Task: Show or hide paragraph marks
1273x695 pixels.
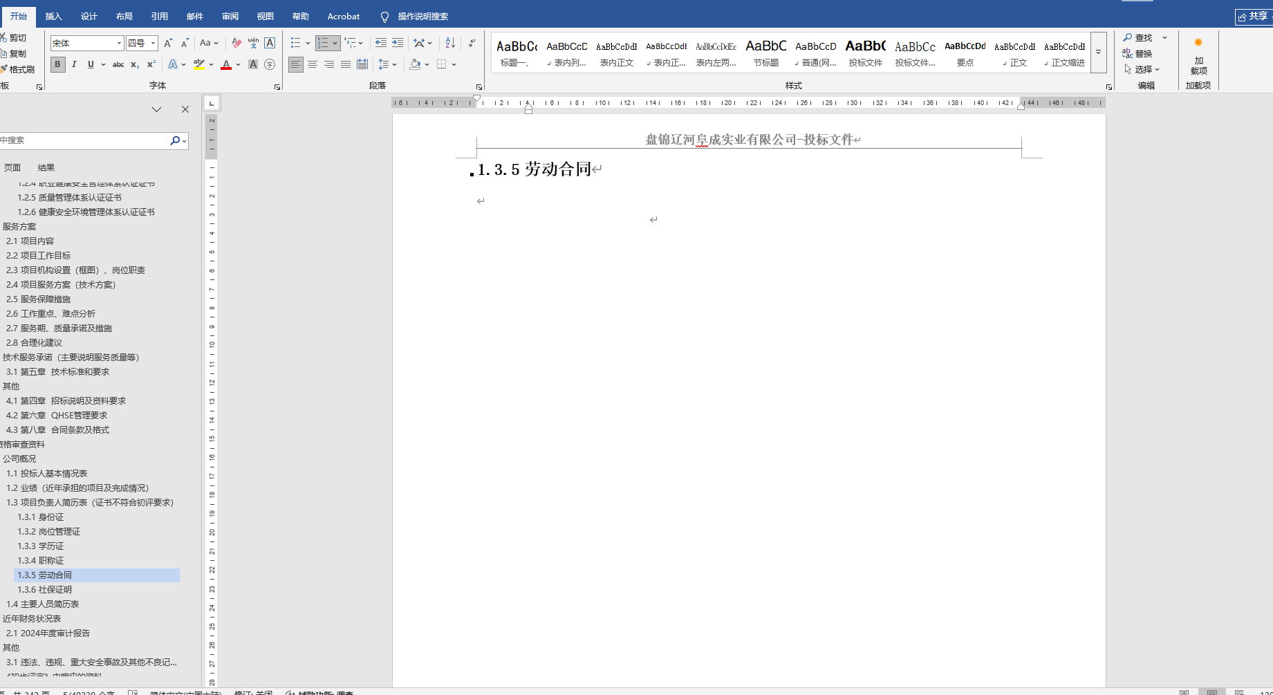Action: click(x=472, y=43)
